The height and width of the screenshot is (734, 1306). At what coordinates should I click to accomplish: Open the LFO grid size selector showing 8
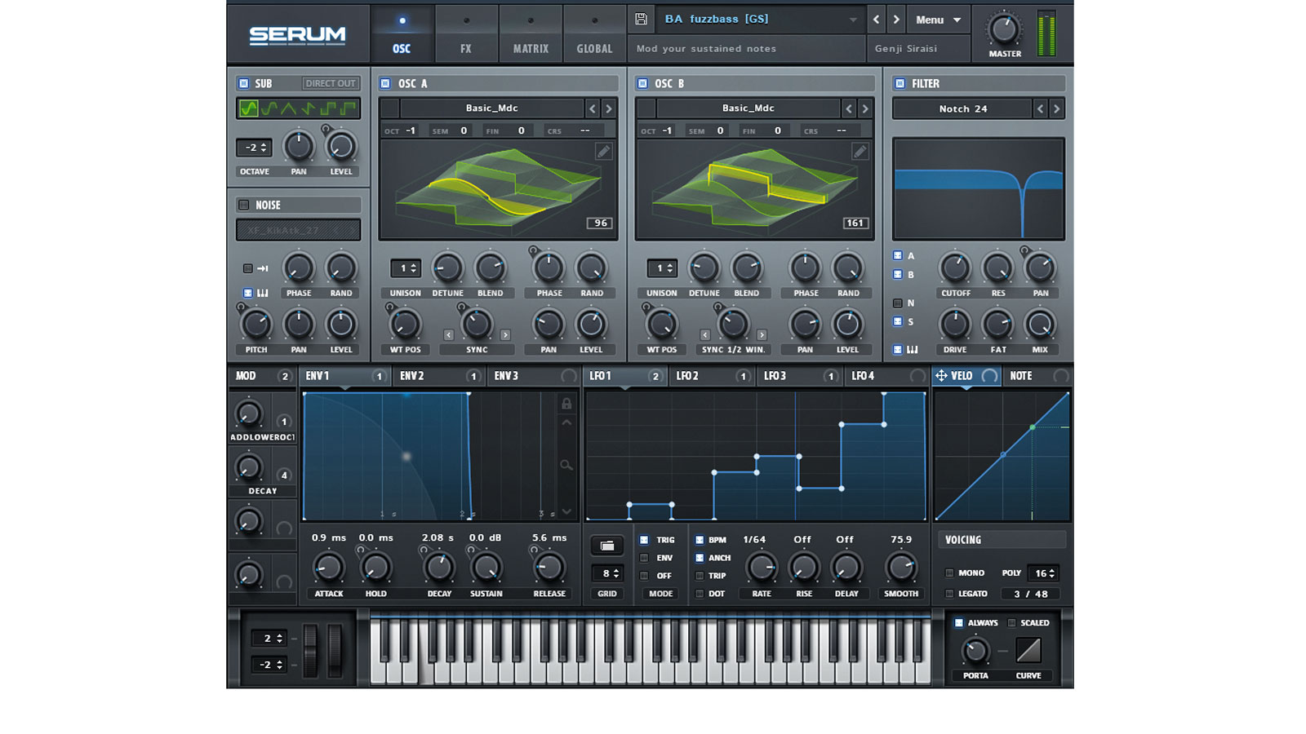[606, 573]
